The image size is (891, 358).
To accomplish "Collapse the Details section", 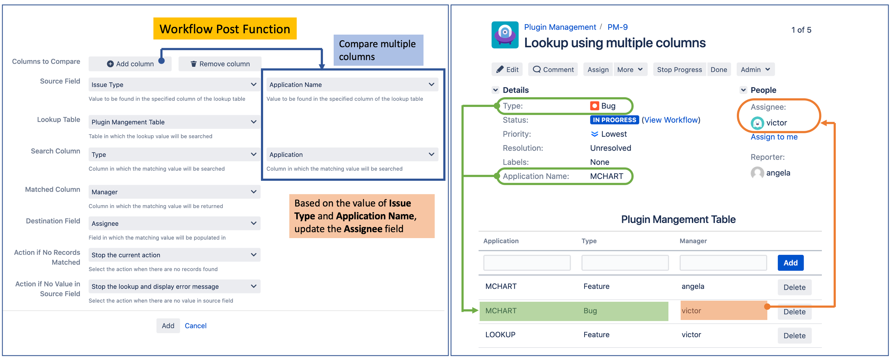I will coord(495,90).
